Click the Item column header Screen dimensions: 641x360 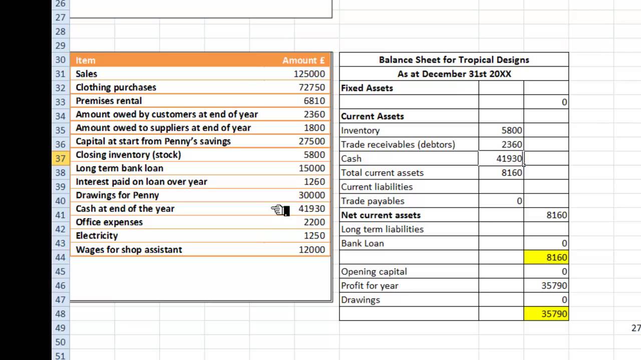point(85,60)
